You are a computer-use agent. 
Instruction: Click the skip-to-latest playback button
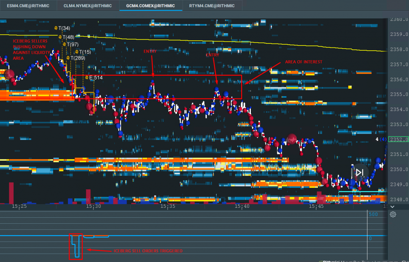tap(359, 173)
